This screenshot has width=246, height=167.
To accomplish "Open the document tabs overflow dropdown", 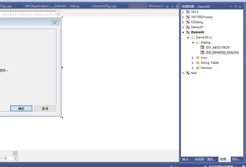I will tap(177, 6).
